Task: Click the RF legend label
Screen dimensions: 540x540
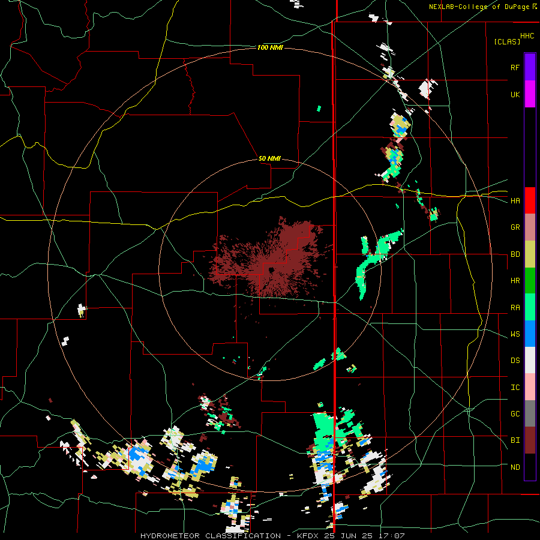Action: click(515, 67)
